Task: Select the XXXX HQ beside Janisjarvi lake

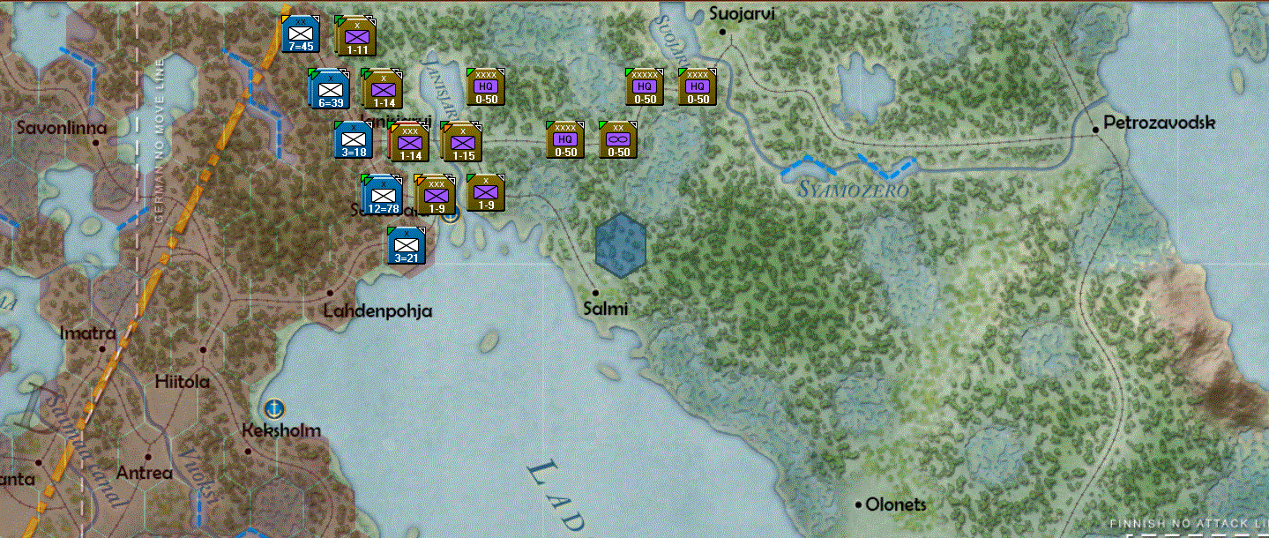Action: (486, 86)
